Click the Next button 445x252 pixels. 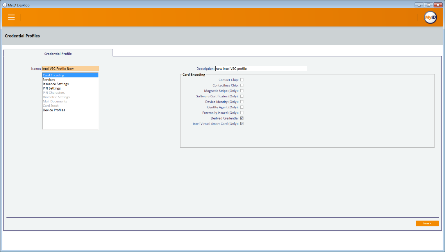coord(427,224)
